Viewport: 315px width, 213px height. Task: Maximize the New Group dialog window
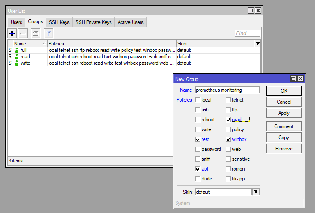[293, 79]
